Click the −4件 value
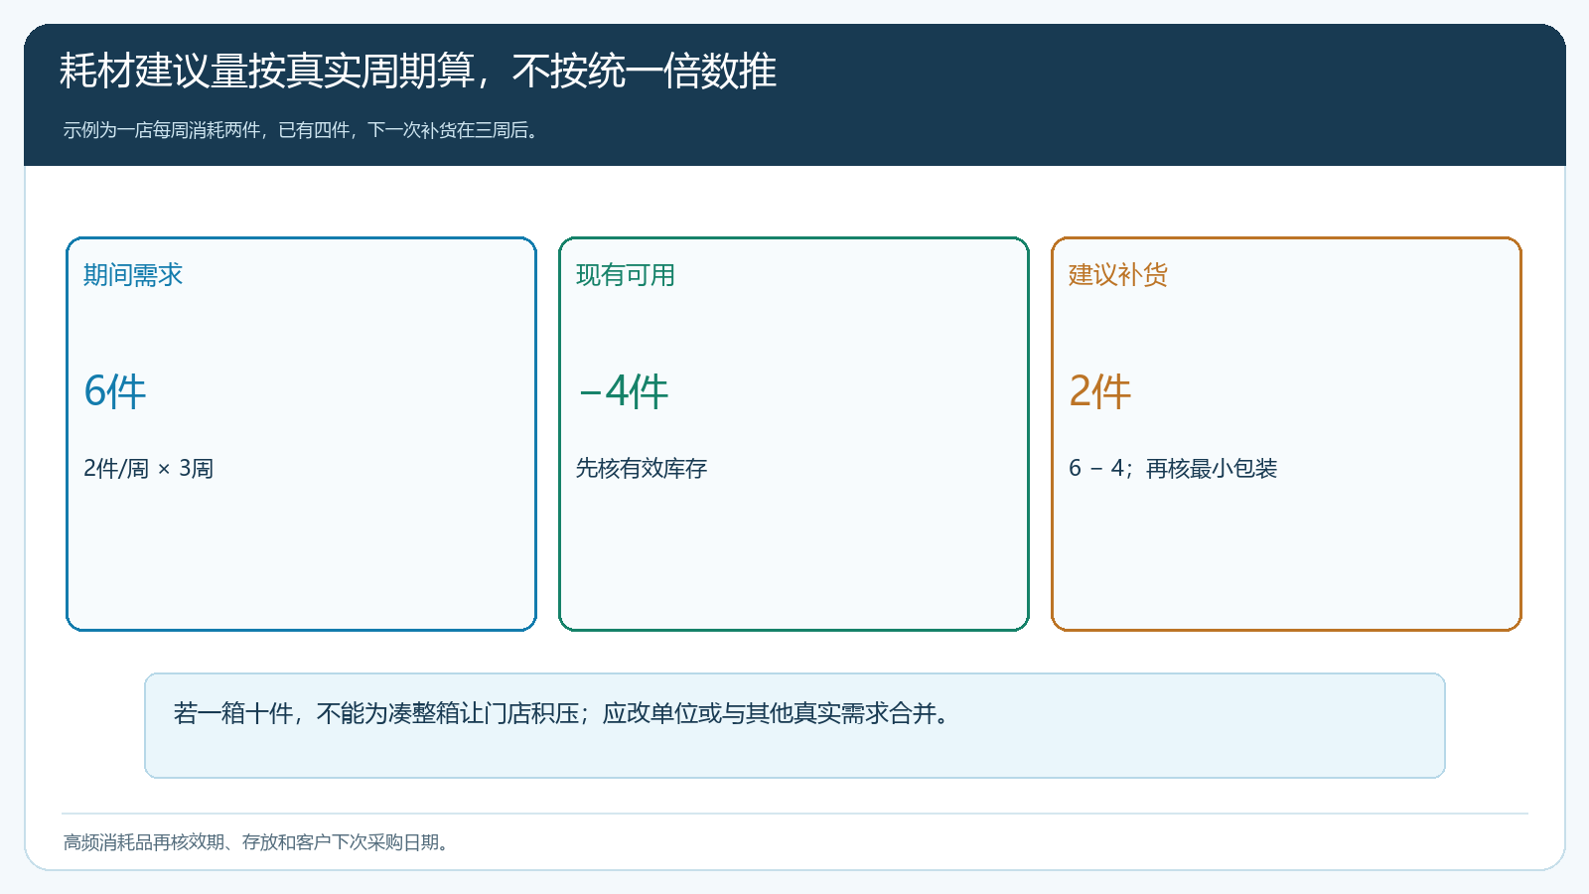The height and width of the screenshot is (894, 1589). tap(623, 391)
